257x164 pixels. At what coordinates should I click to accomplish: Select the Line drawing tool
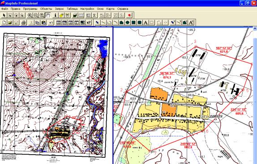[103, 22]
